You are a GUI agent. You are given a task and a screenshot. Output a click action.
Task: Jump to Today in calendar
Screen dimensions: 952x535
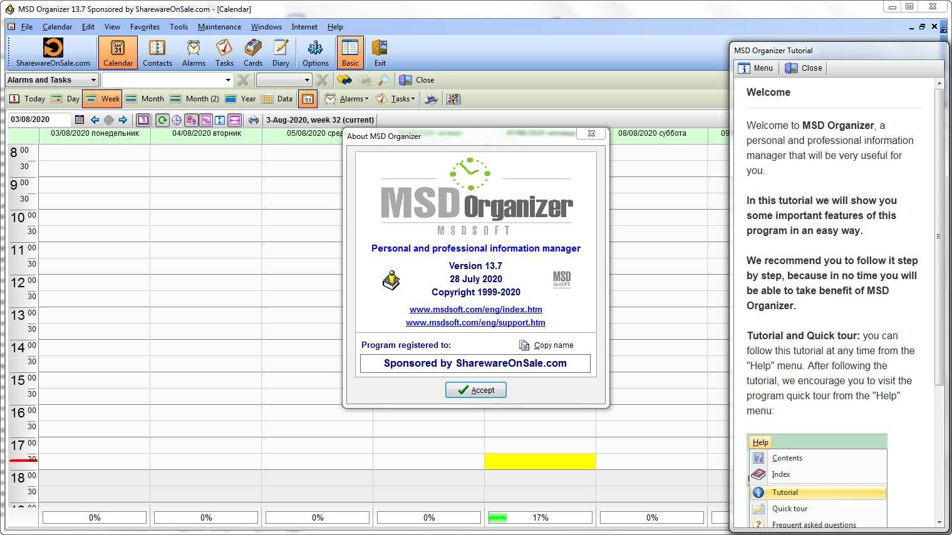coord(28,99)
